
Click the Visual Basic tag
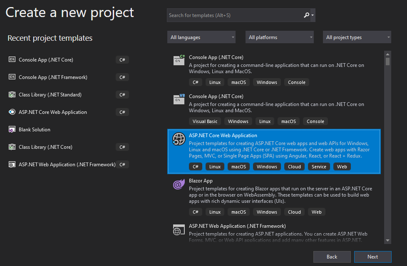point(205,121)
